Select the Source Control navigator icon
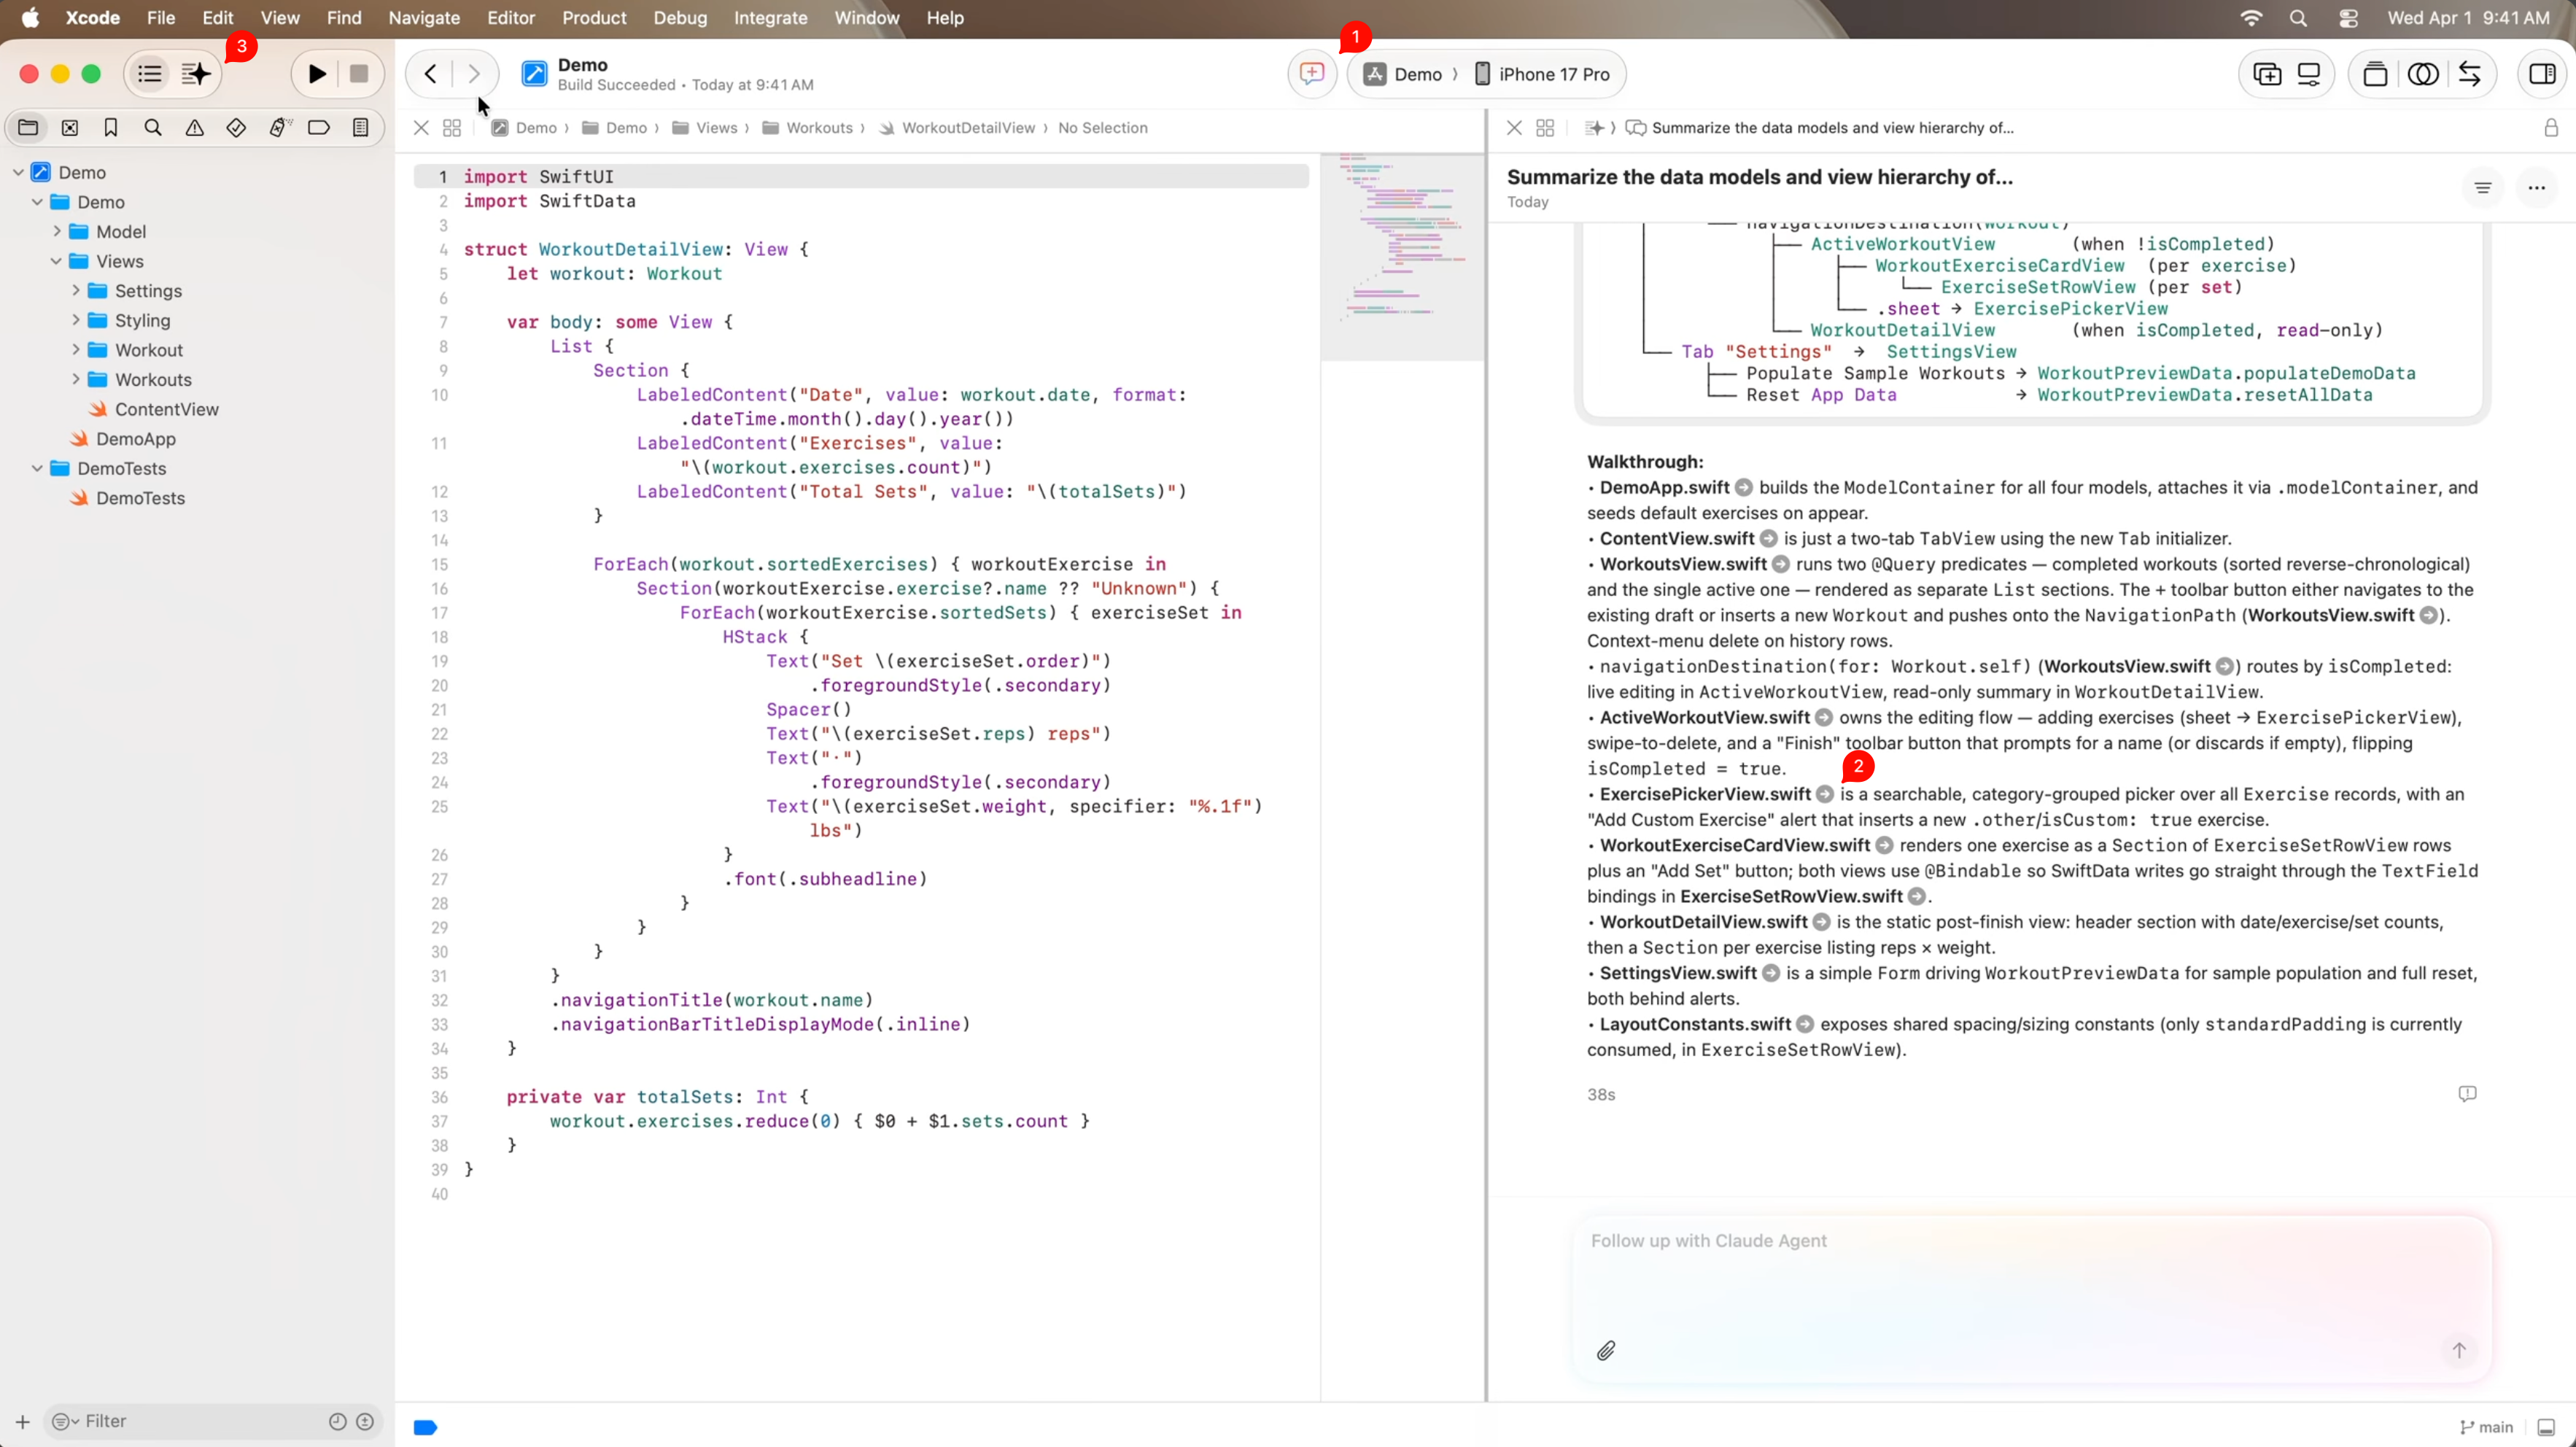The width and height of the screenshot is (2576, 1447). 70,127
